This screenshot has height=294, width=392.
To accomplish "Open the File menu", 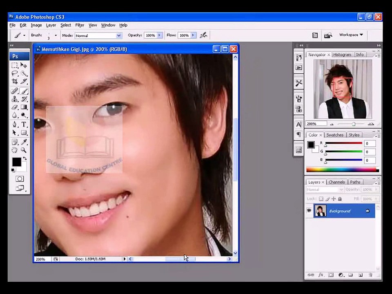I will click(13, 25).
